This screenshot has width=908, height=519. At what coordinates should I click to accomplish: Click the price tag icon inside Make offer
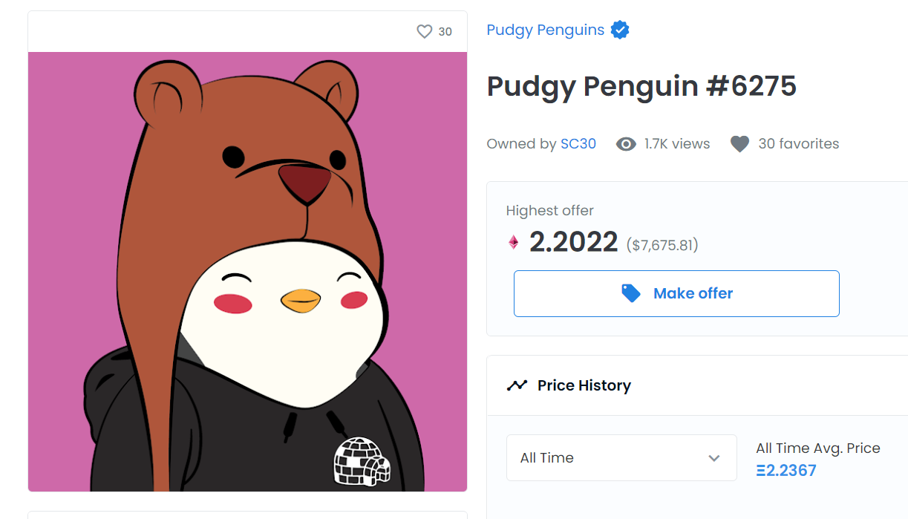tap(631, 293)
